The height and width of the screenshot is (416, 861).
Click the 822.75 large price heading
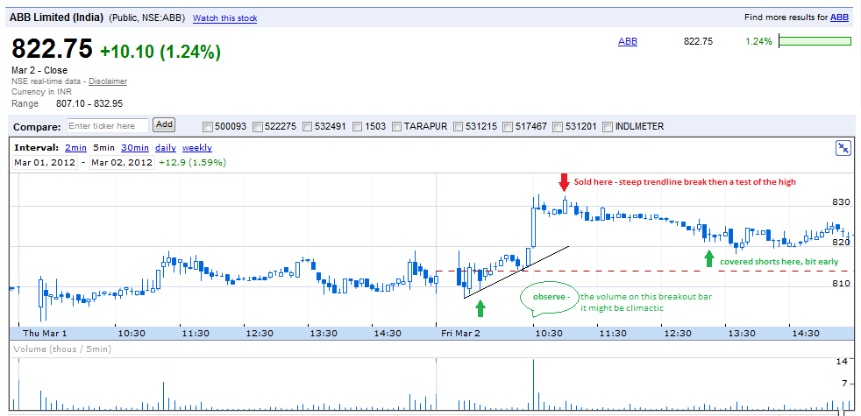(x=52, y=49)
